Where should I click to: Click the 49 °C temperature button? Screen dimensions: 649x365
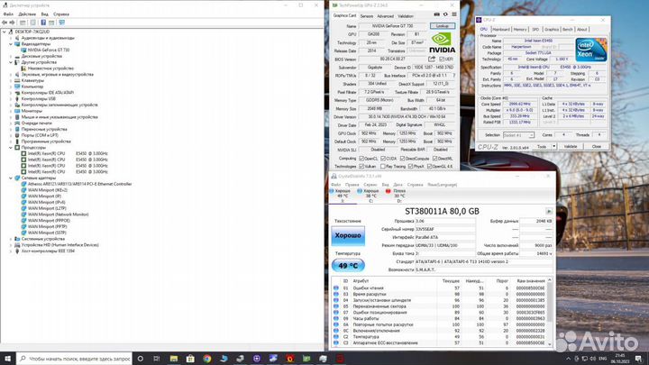348,266
